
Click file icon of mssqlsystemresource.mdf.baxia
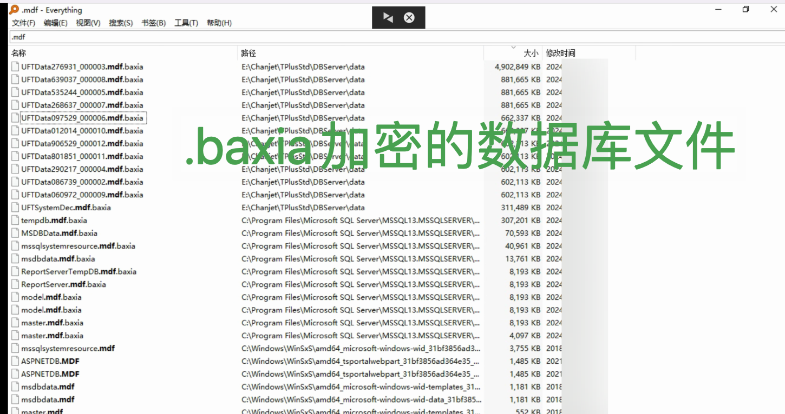(x=15, y=246)
